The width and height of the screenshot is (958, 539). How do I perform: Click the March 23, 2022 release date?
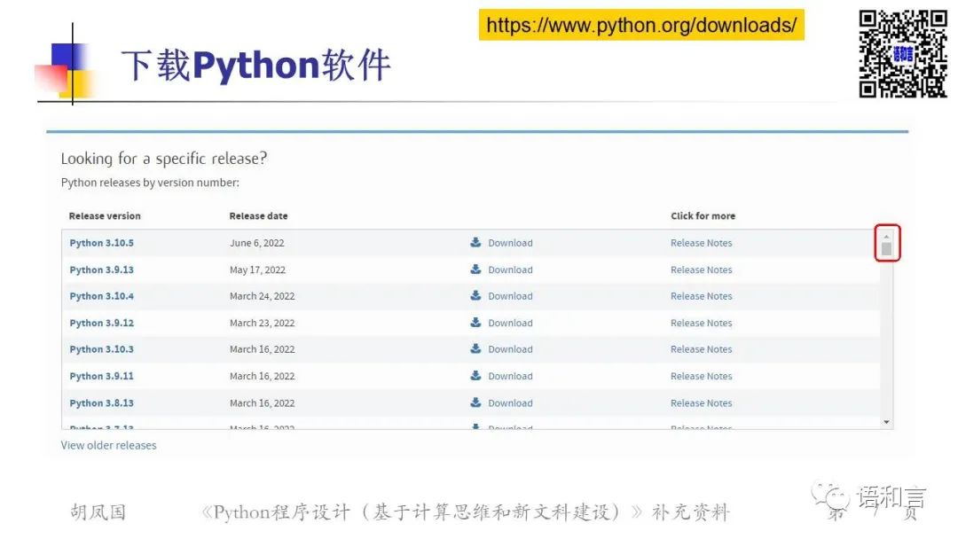(x=262, y=323)
